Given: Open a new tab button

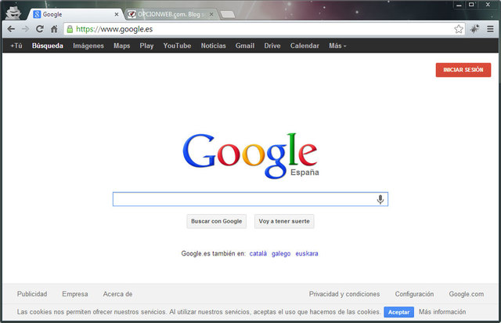Looking at the screenshot, I should (x=228, y=14).
